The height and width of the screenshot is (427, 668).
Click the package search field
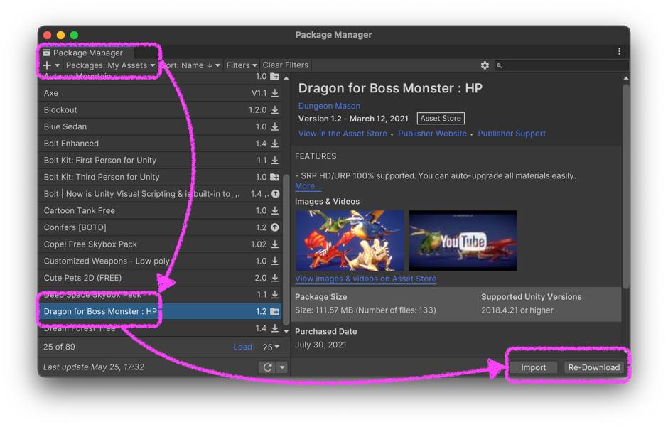561,65
